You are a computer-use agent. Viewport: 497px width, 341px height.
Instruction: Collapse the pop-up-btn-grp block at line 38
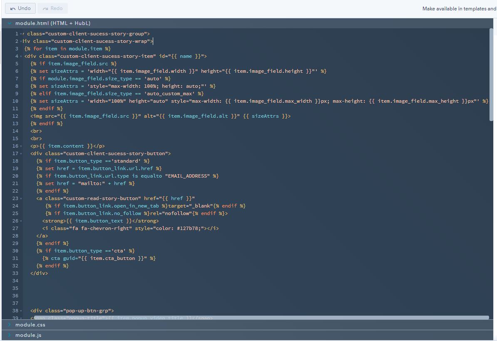tap(20, 310)
